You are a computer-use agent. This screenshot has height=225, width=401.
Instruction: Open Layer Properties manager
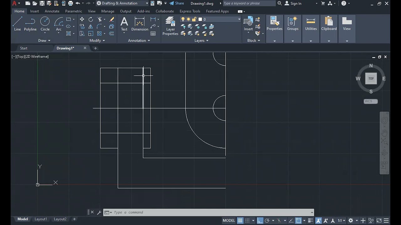tap(170, 26)
